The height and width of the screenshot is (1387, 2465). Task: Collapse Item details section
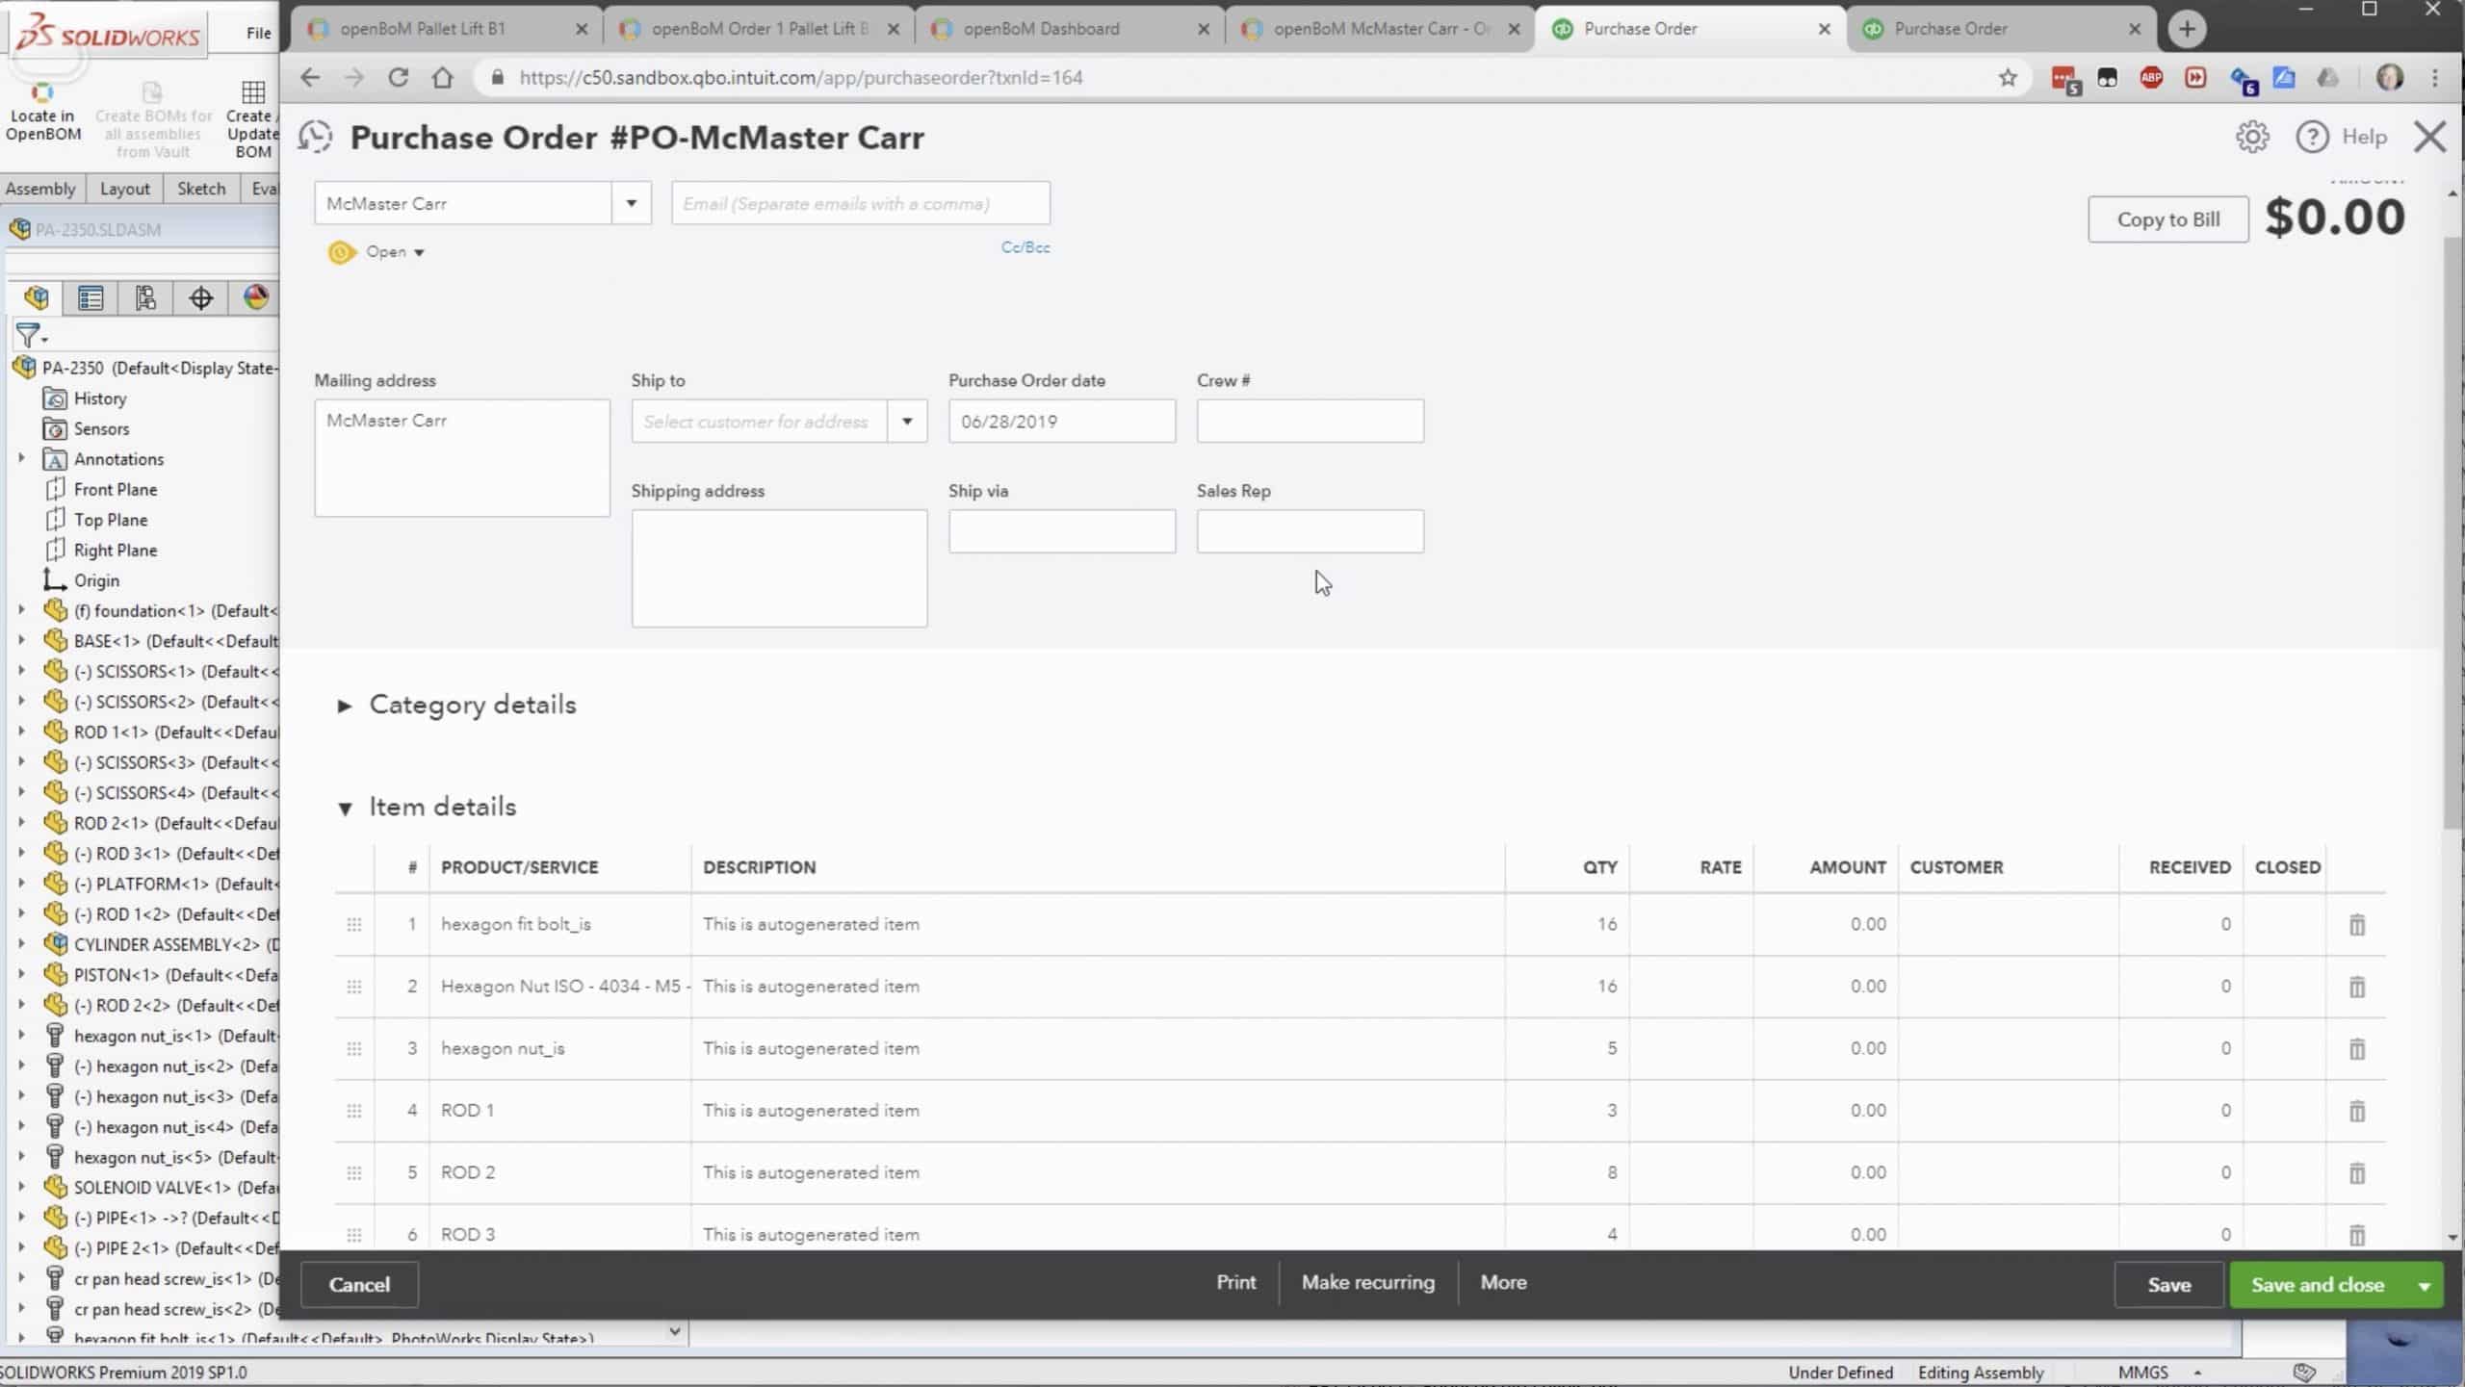tap(344, 808)
